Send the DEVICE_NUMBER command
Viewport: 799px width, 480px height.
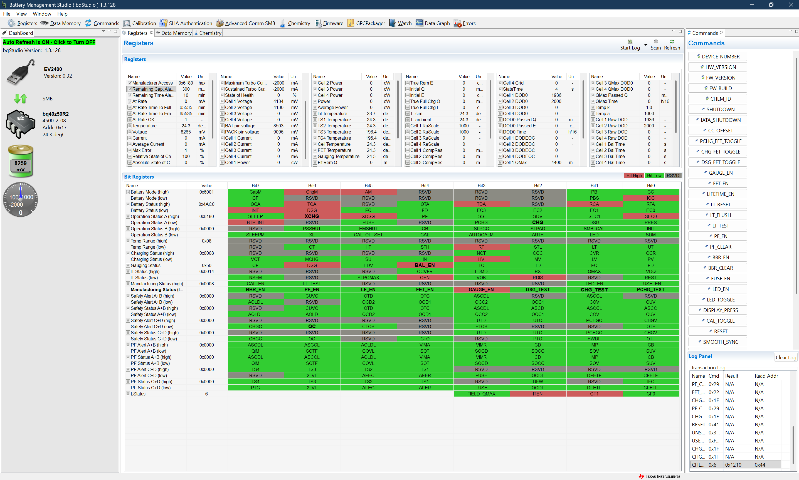pos(717,57)
